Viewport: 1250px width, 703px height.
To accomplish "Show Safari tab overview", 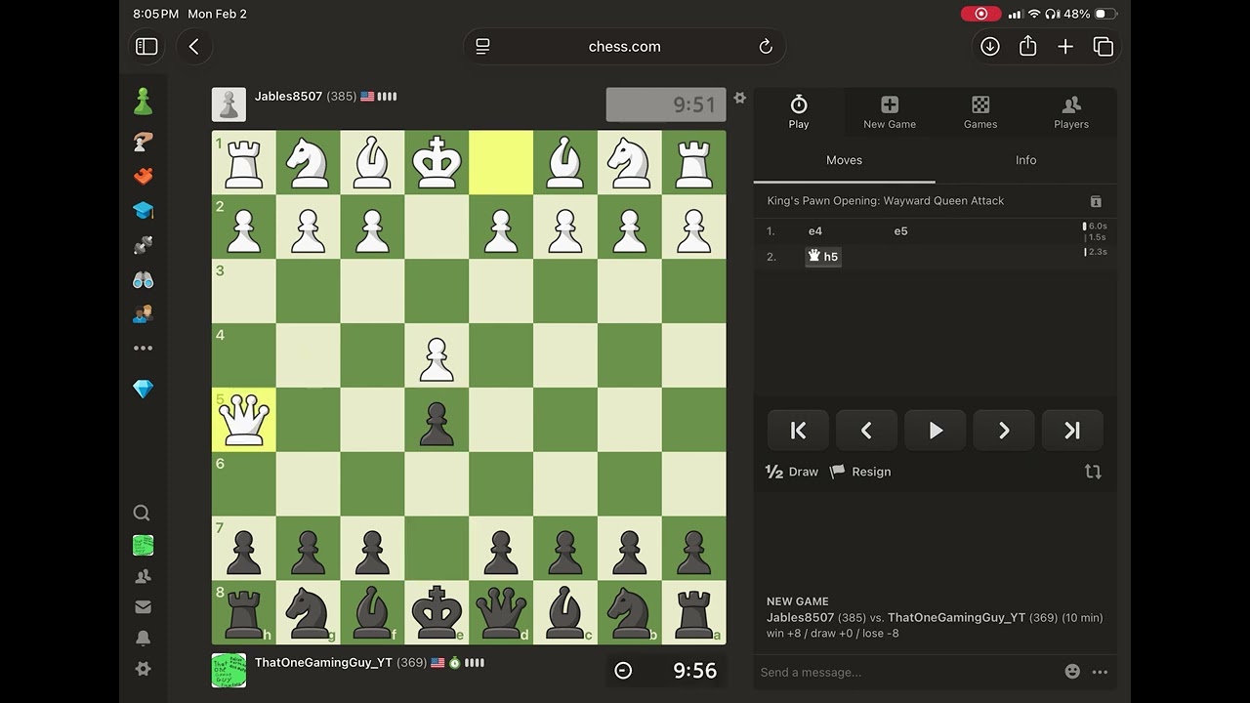I will 1104,46.
